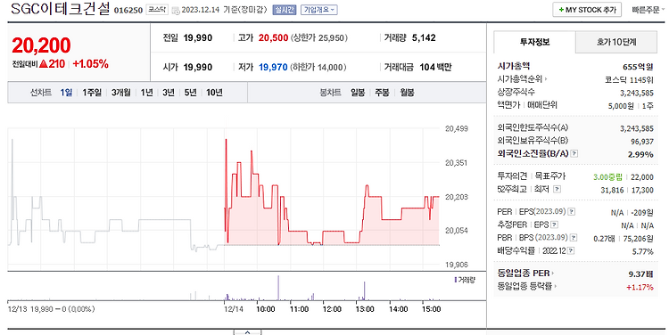Click the 12/14 date axis label
The width and height of the screenshot is (669, 335).
pyautogui.click(x=234, y=309)
